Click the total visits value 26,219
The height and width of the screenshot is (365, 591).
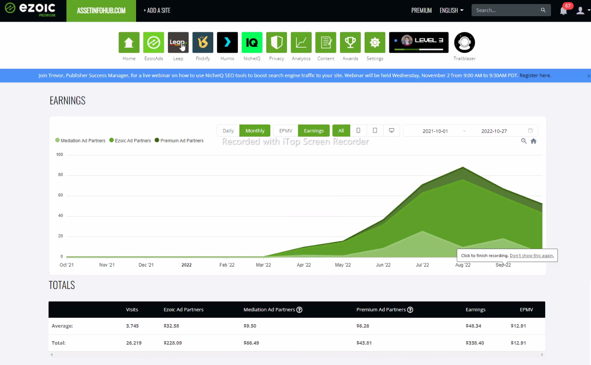click(x=134, y=343)
